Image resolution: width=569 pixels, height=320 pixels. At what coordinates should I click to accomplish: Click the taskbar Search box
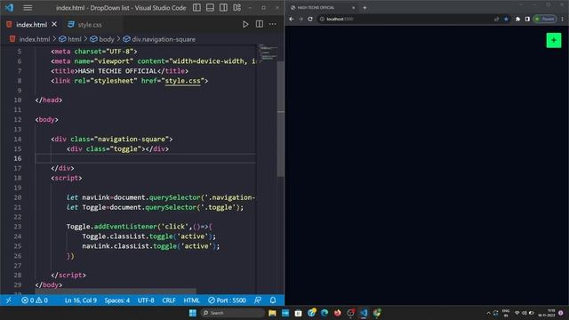pos(232,313)
